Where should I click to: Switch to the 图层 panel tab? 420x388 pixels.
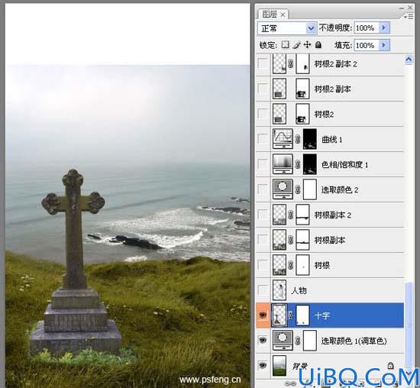coord(273,15)
